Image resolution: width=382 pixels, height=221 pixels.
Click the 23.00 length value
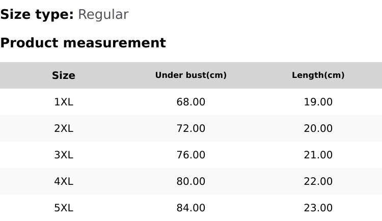318,208
